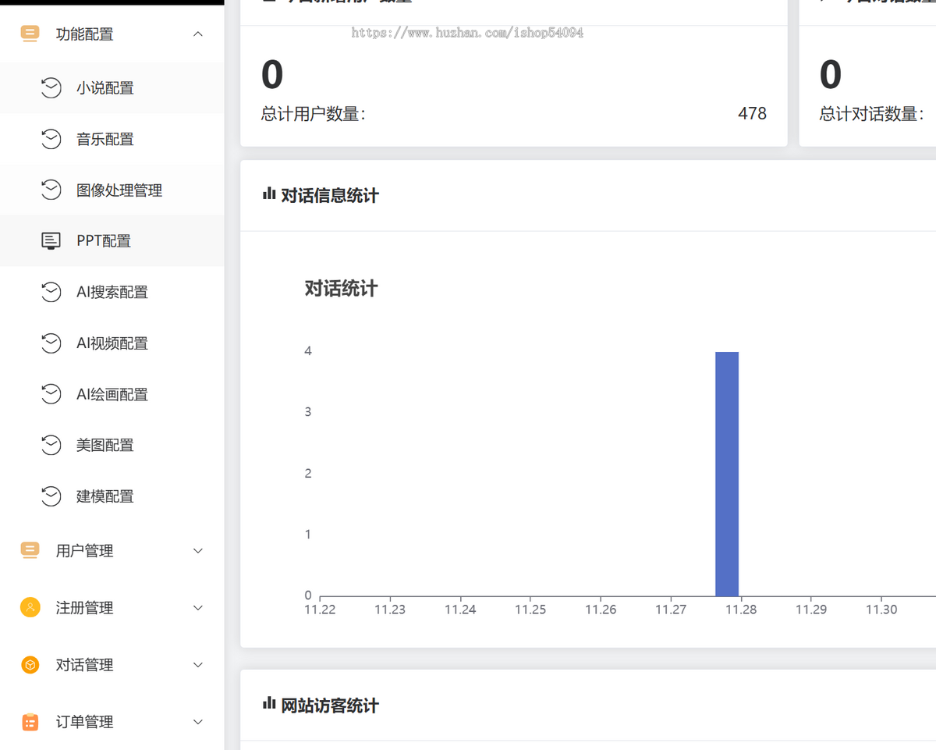Expand the 注册管理 section chevron
The width and height of the screenshot is (936, 750).
click(198, 608)
